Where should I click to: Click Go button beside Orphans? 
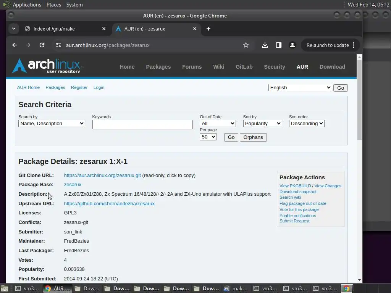(231, 137)
